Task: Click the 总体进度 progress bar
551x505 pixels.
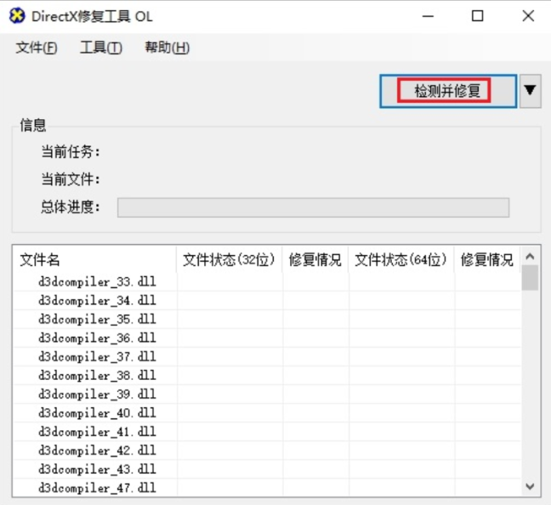Action: 313,207
